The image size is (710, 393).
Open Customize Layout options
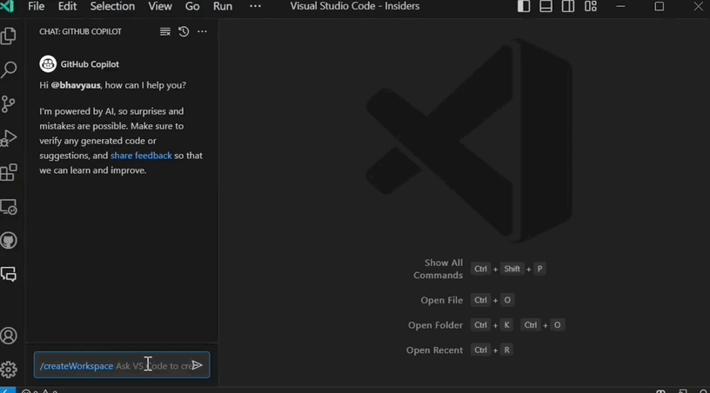coord(591,6)
